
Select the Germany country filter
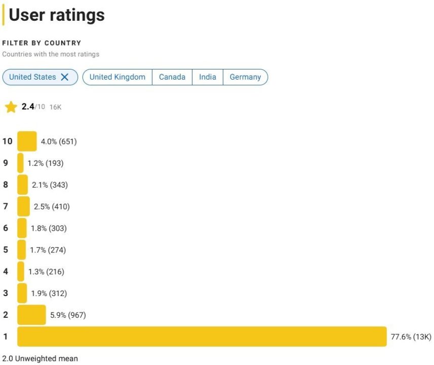tap(245, 77)
